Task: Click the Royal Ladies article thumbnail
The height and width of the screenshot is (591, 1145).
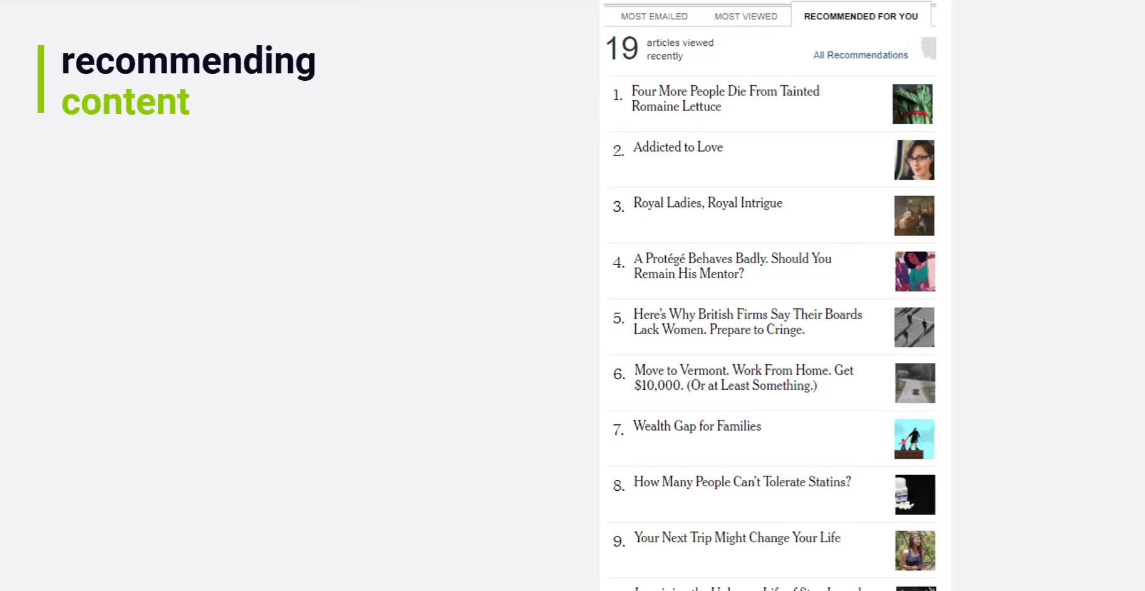Action: pyautogui.click(x=914, y=216)
